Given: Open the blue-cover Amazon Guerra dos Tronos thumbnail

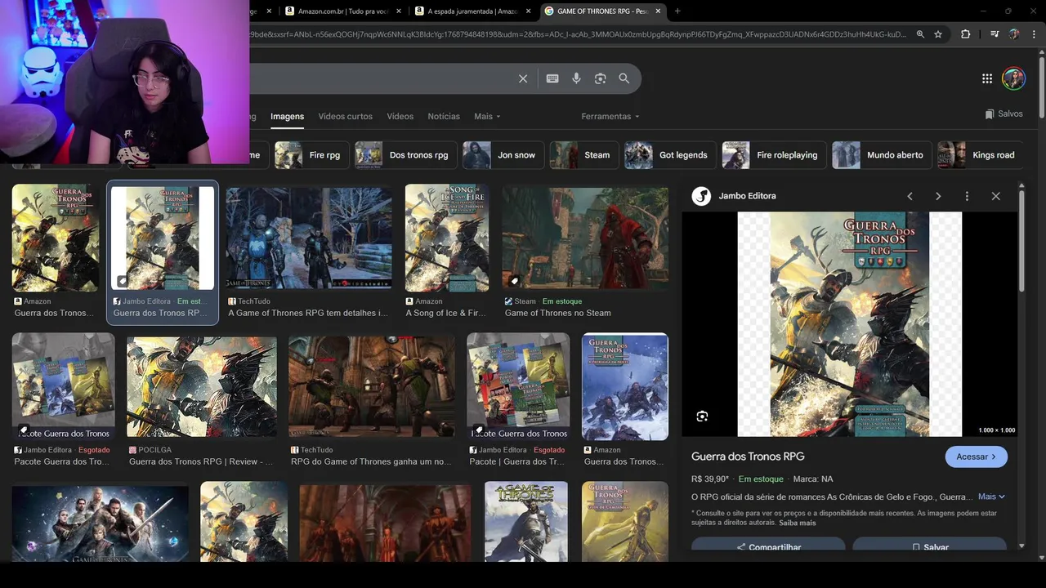Looking at the screenshot, I should point(625,387).
